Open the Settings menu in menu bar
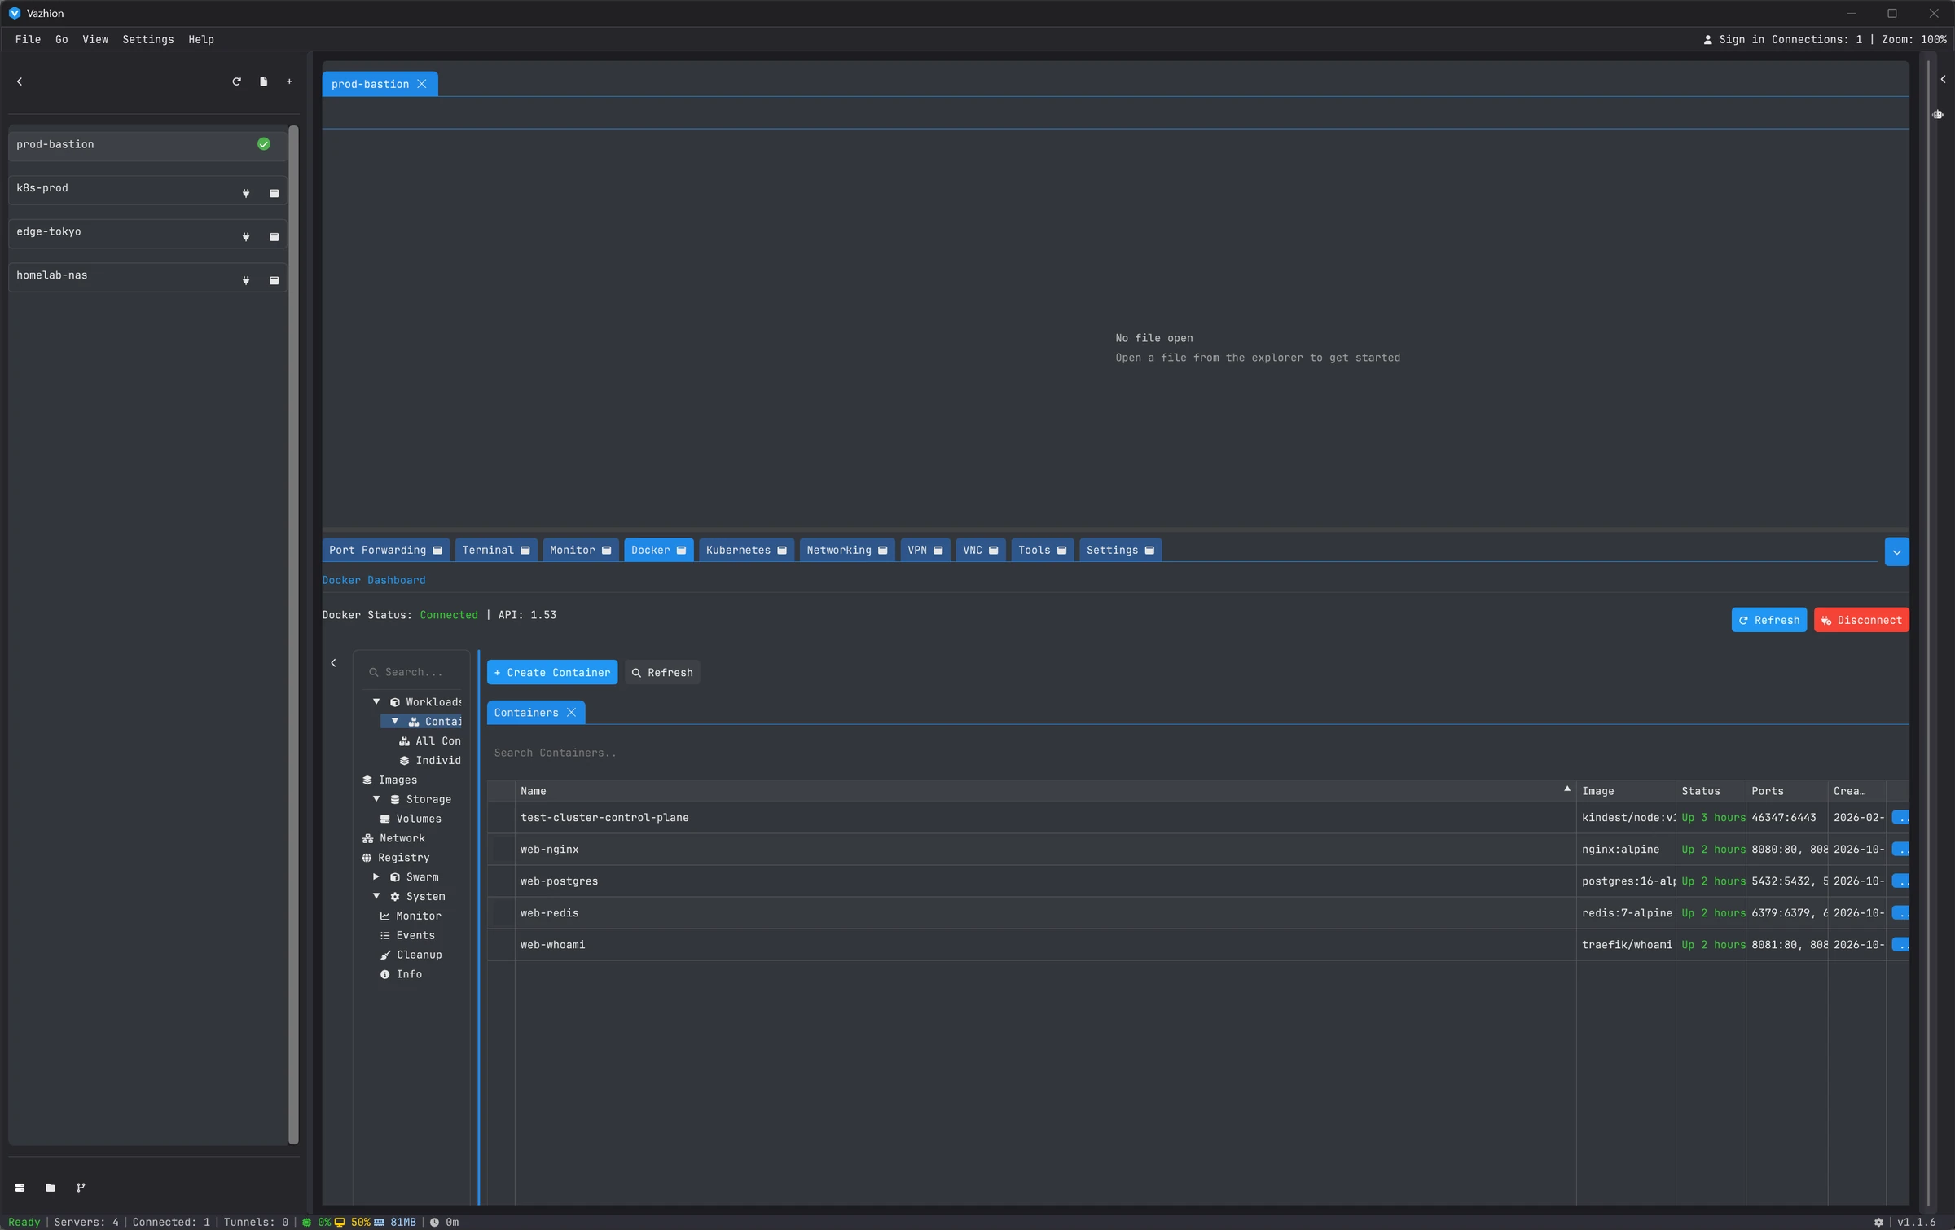This screenshot has height=1230, width=1955. pyautogui.click(x=148, y=39)
